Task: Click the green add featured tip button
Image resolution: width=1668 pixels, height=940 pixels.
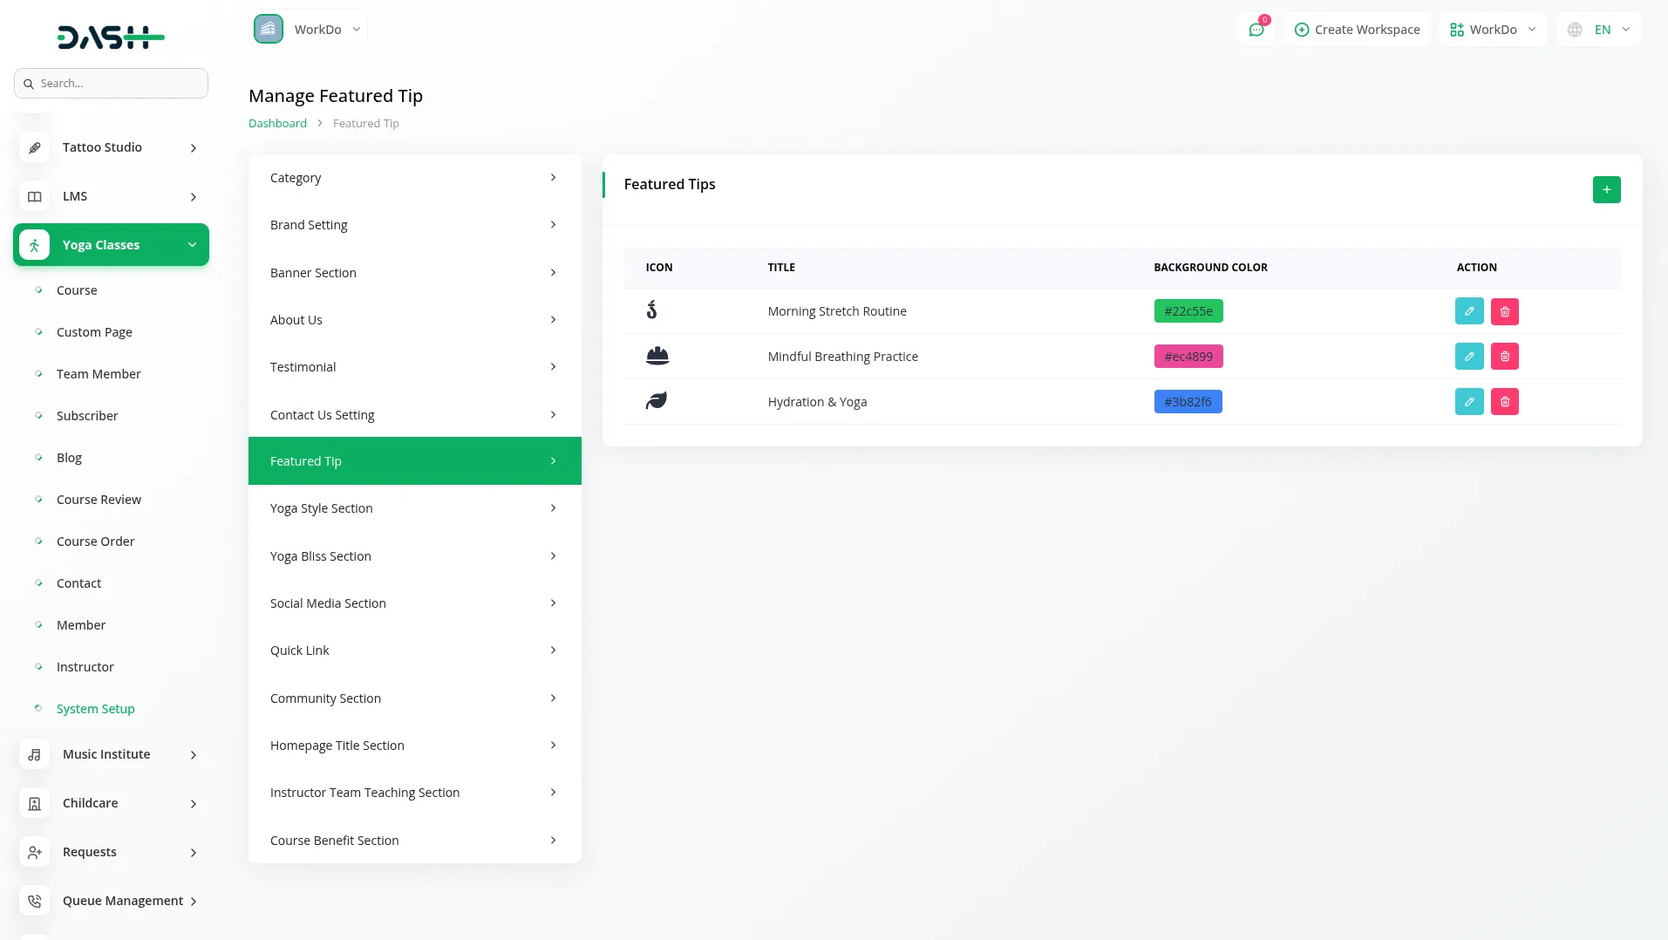Action: (x=1606, y=189)
